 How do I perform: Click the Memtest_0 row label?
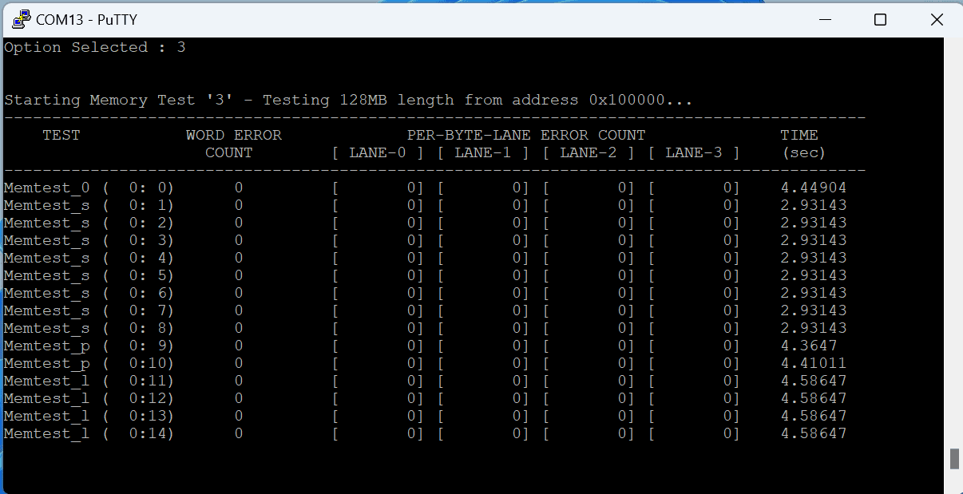coord(46,188)
